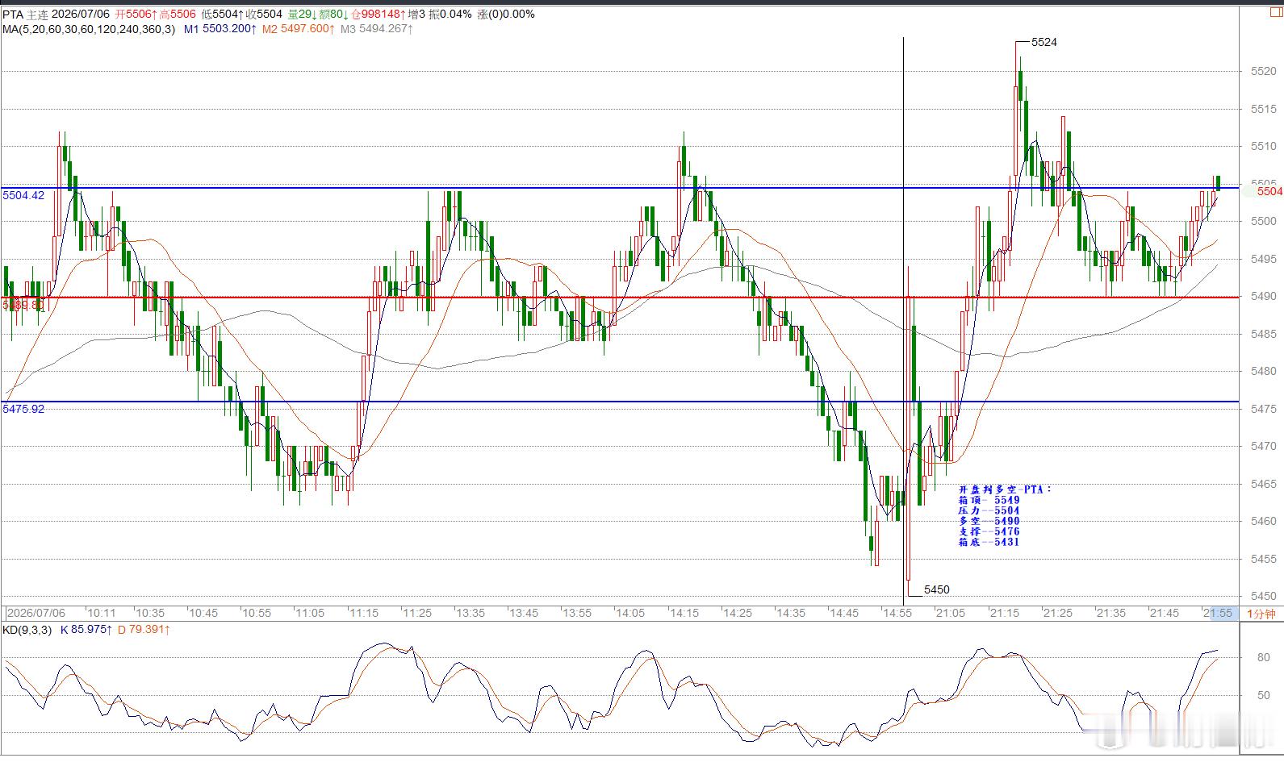Select the blue 5475.92 support line label
Image resolution: width=1284 pixels, height=762 pixels.
[23, 409]
